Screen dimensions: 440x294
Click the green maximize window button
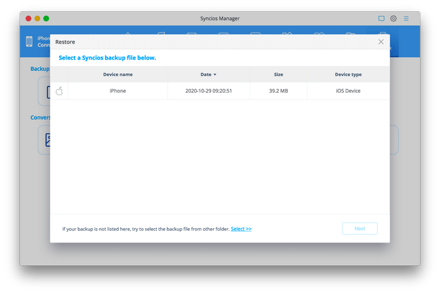click(x=47, y=18)
